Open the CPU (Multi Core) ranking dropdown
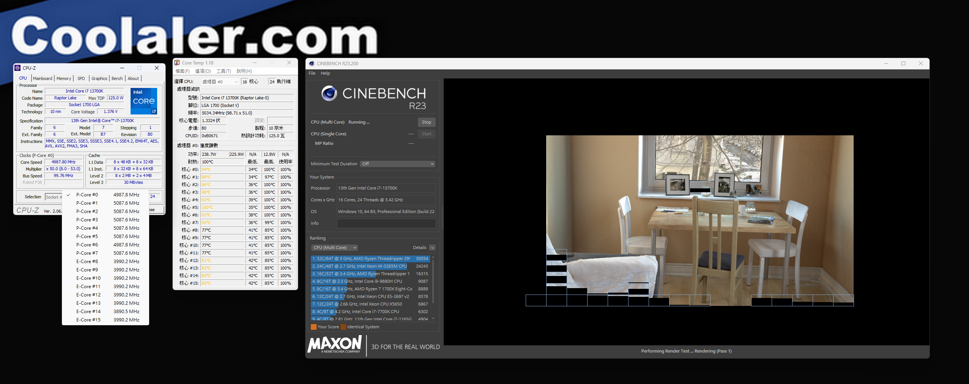Image resolution: width=969 pixels, height=384 pixels. point(335,248)
